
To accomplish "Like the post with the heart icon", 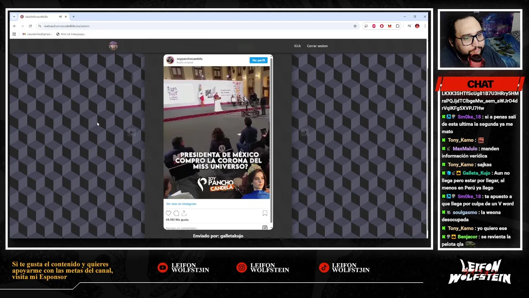I will tap(168, 213).
